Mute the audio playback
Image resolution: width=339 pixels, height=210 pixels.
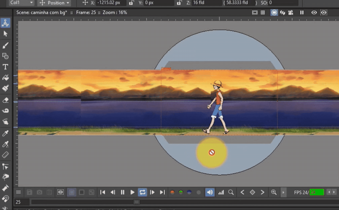210,192
